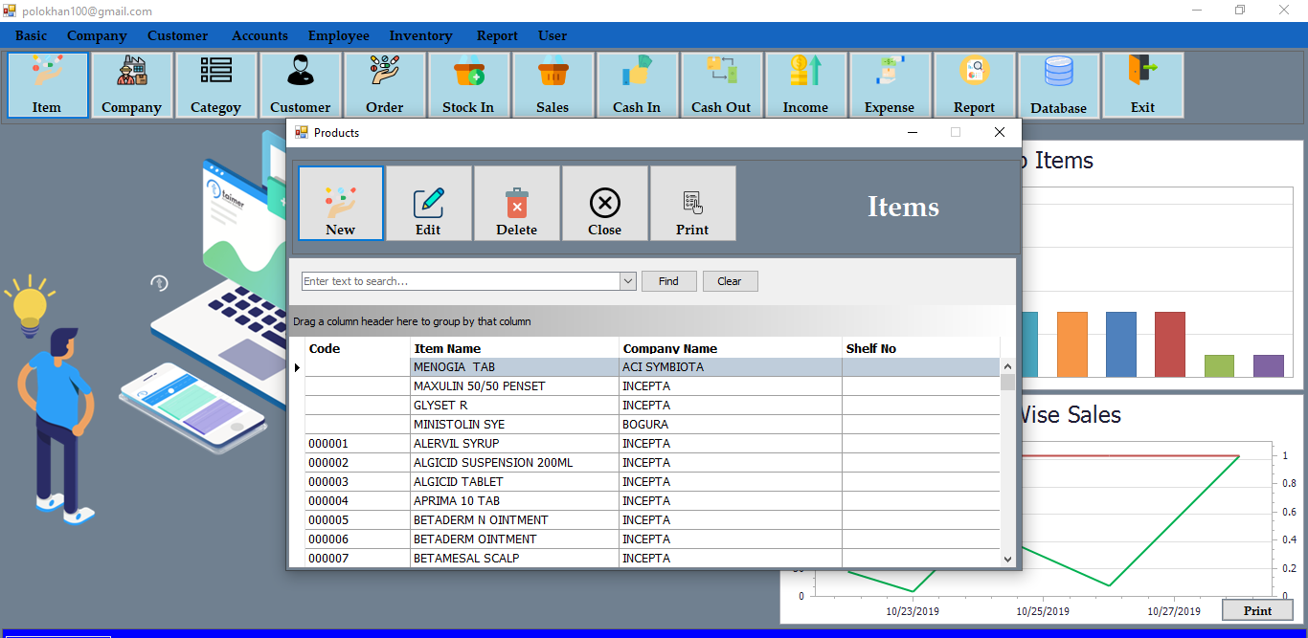Open the Item toolbar icon

tap(47, 85)
